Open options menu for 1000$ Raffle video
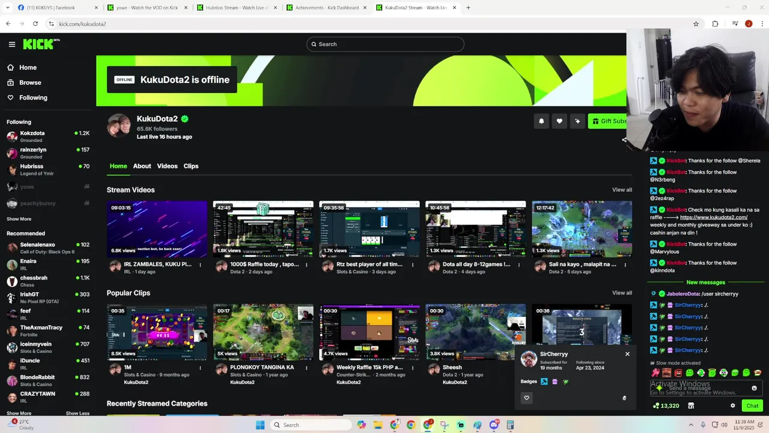Image resolution: width=769 pixels, height=433 pixels. click(306, 265)
